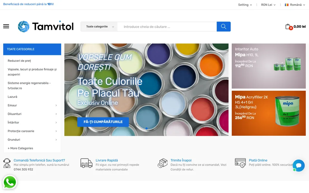Expand the Protecție caroserie category arrow
This screenshot has width=309, height=193.
(56, 131)
